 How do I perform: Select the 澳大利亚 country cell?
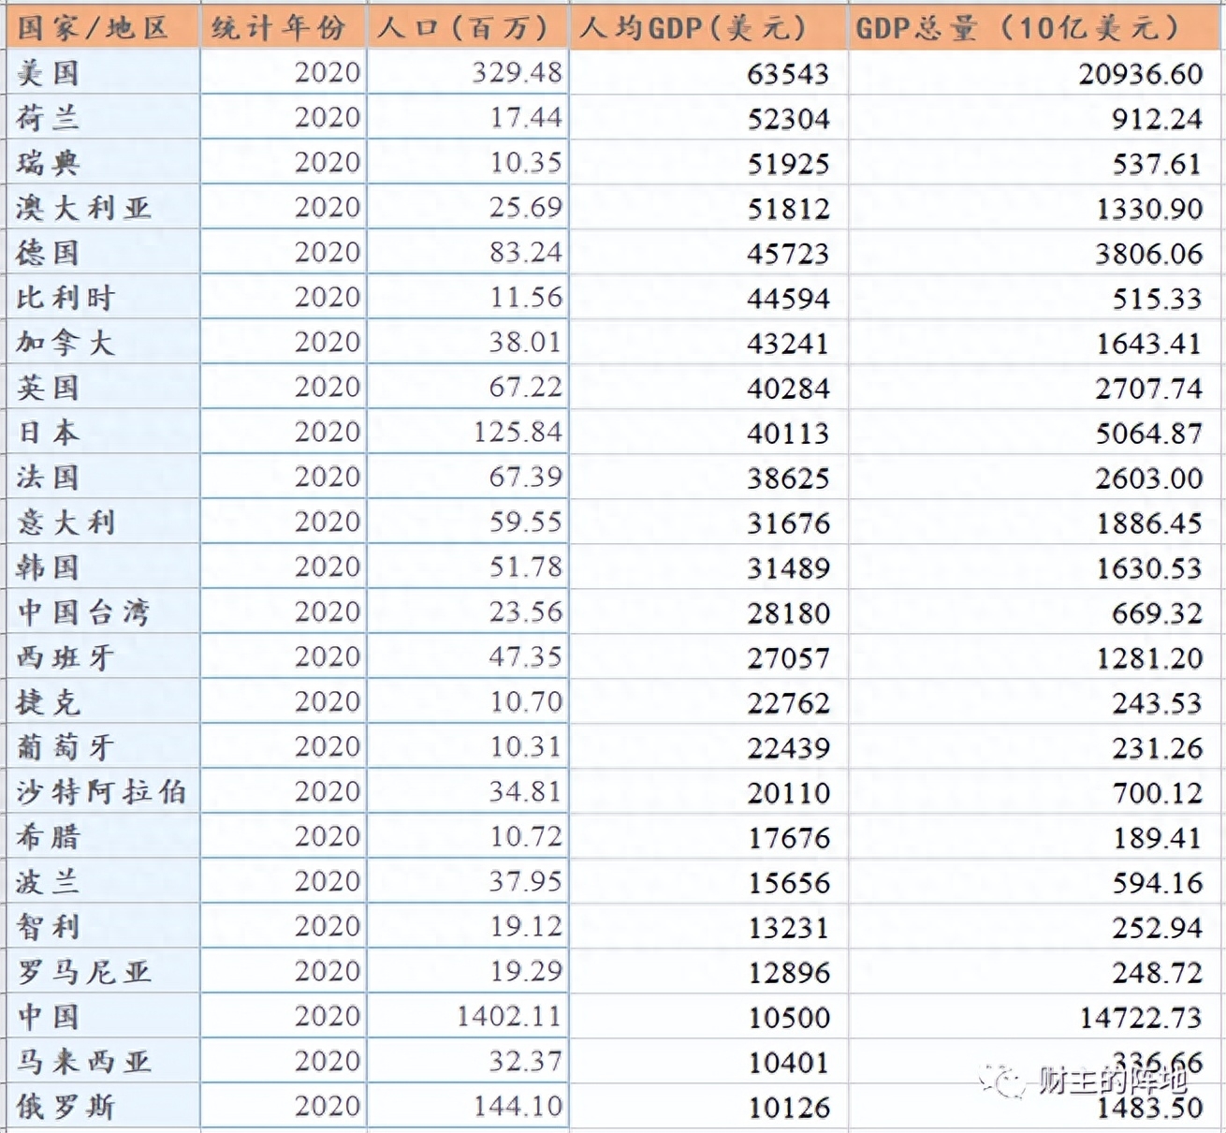[x=83, y=208]
